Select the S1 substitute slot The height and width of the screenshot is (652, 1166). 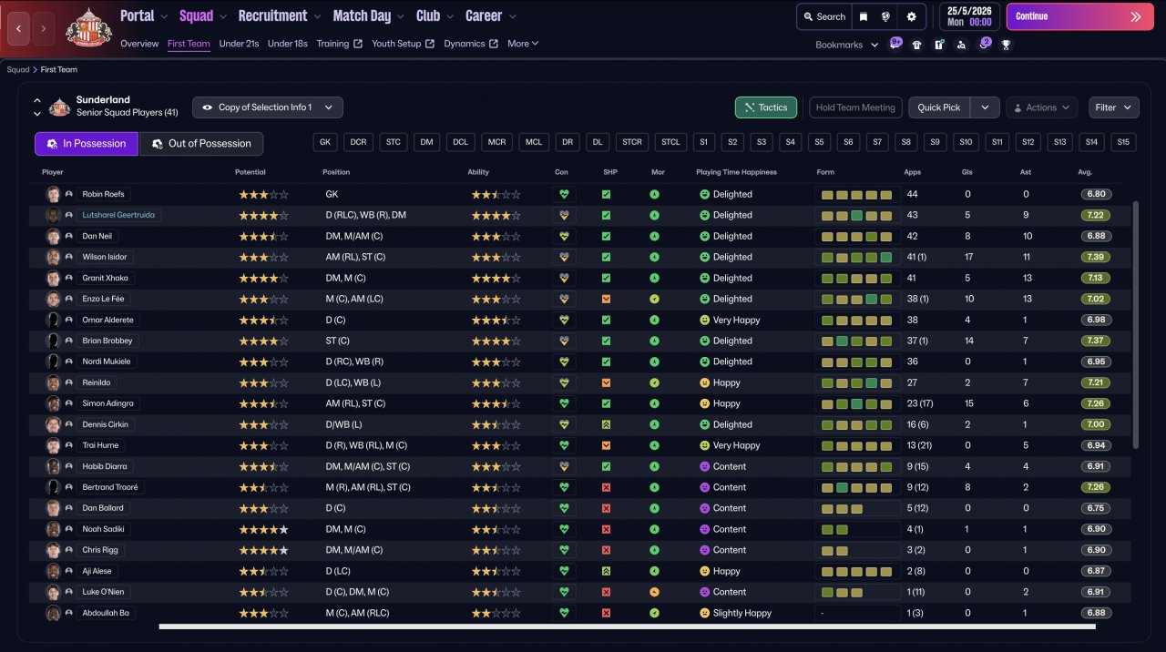(x=703, y=142)
